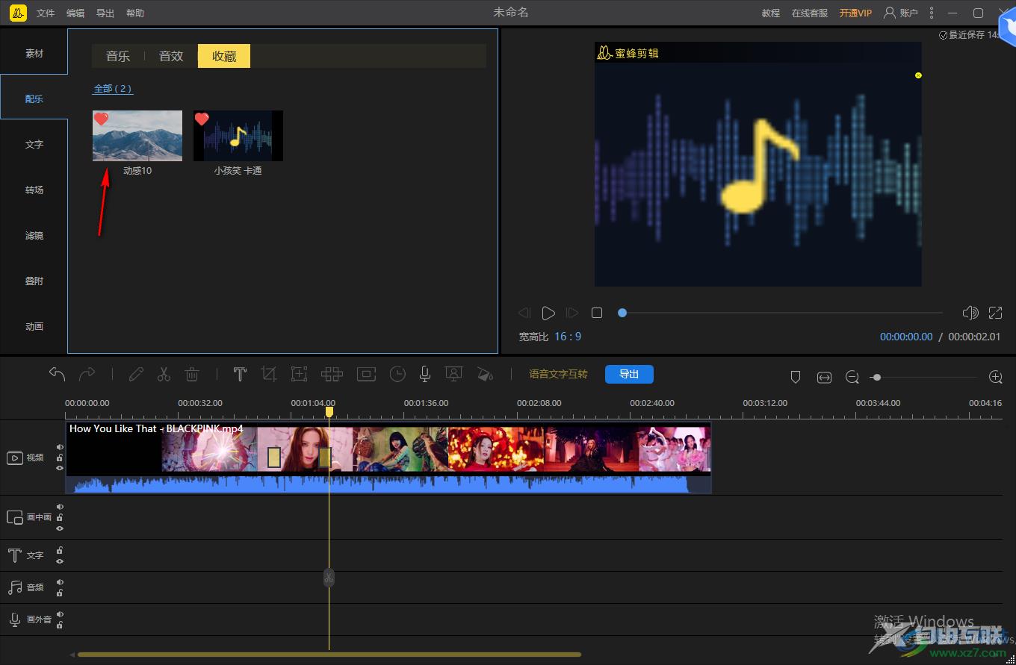Mute the 画外音 track
This screenshot has height=665, width=1016.
[60, 614]
